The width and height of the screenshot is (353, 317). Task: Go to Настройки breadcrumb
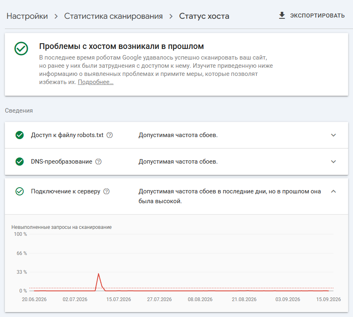click(x=27, y=16)
